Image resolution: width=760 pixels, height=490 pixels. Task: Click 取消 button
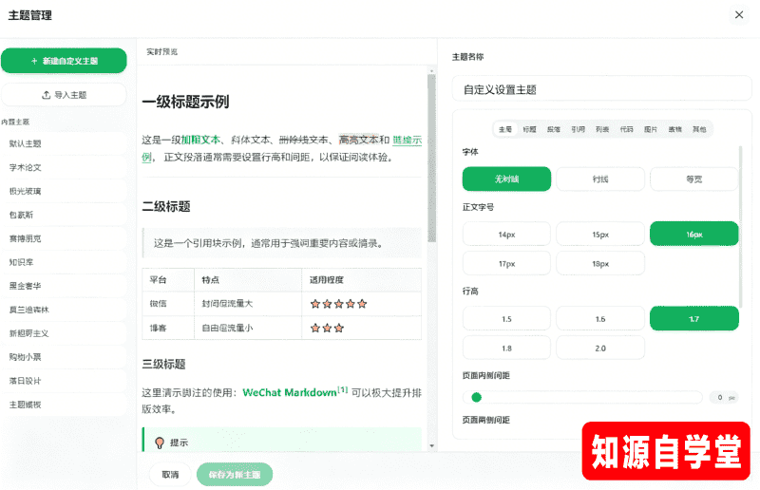click(x=170, y=475)
